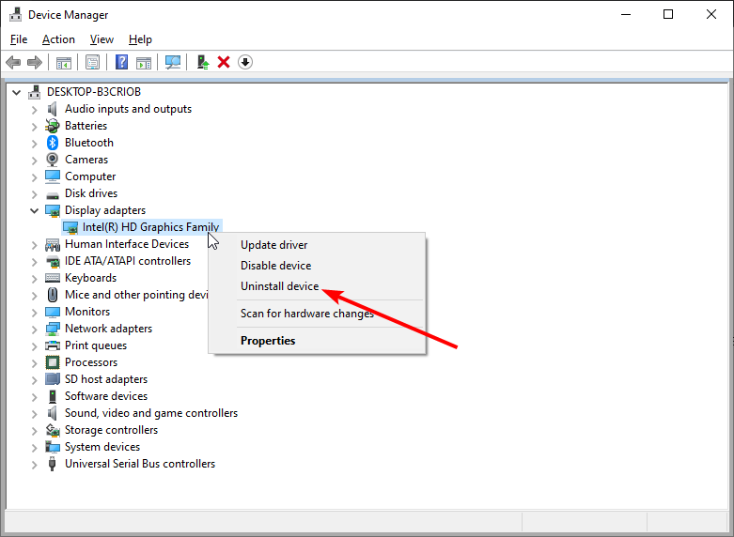The image size is (734, 537).
Task: Expand the Network adapters arrow
Action: (x=34, y=329)
